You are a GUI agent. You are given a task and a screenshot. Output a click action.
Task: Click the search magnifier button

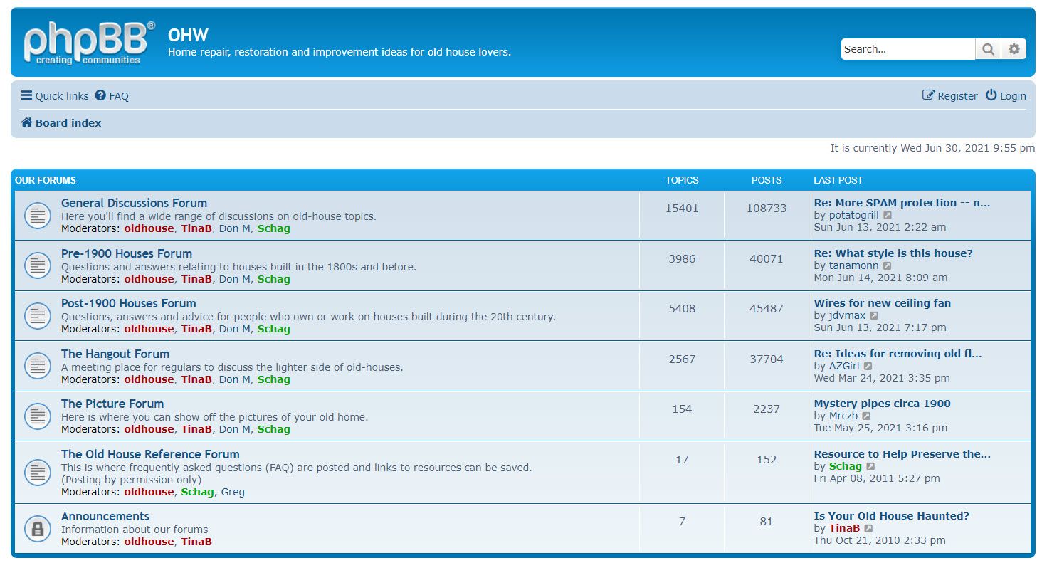pyautogui.click(x=988, y=49)
